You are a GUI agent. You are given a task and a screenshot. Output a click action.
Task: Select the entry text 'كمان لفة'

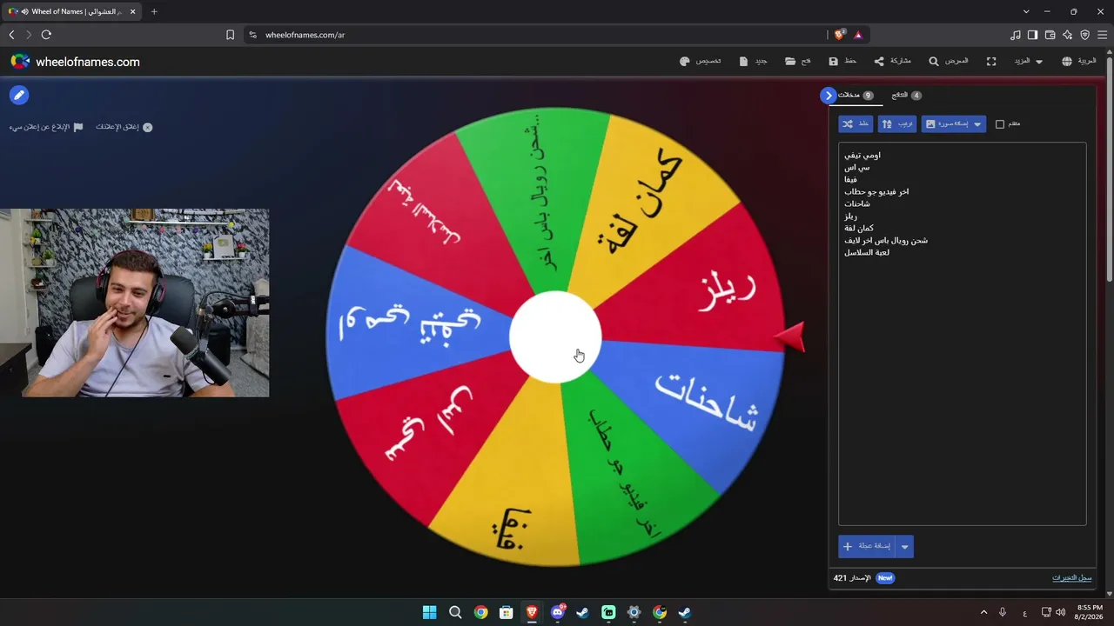(x=859, y=229)
